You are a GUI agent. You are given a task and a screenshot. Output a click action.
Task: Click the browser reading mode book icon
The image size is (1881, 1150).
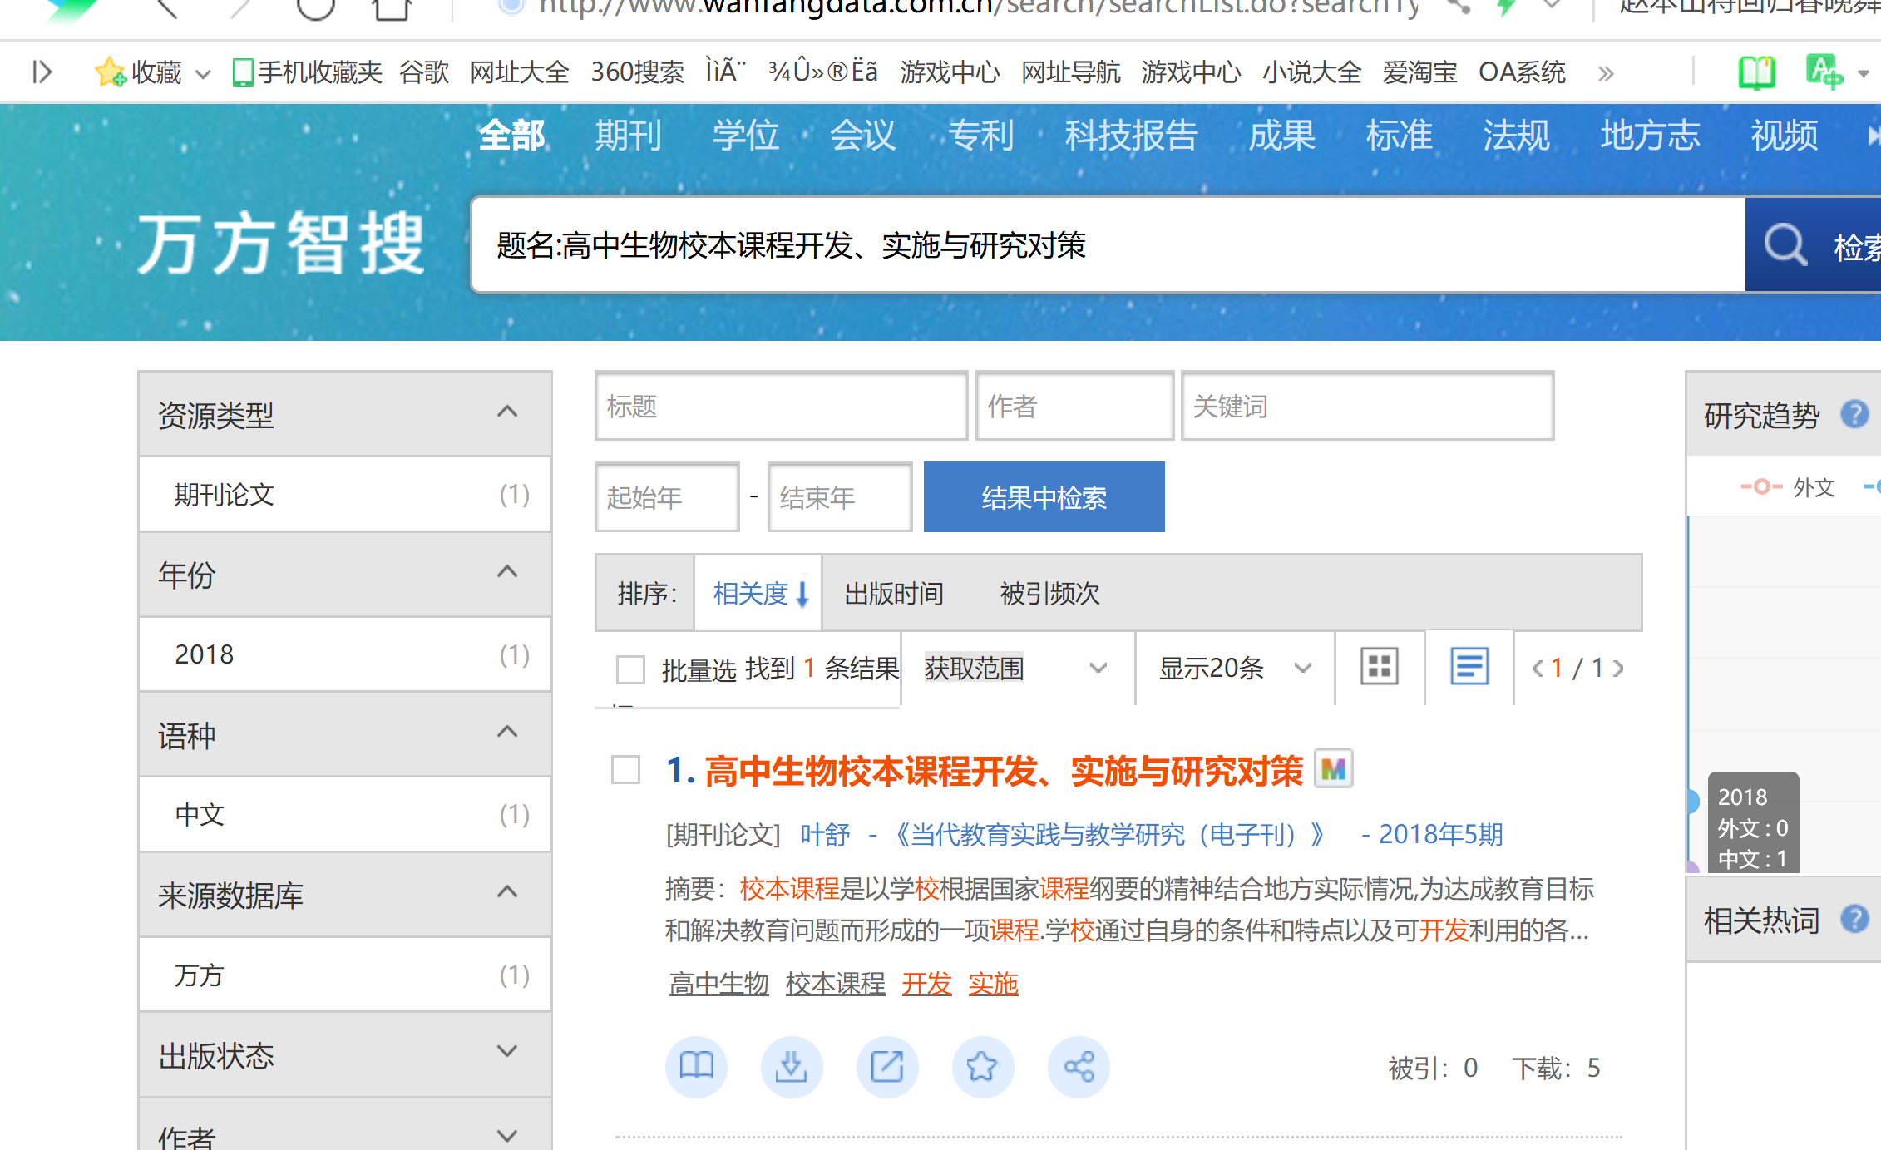tap(1756, 72)
